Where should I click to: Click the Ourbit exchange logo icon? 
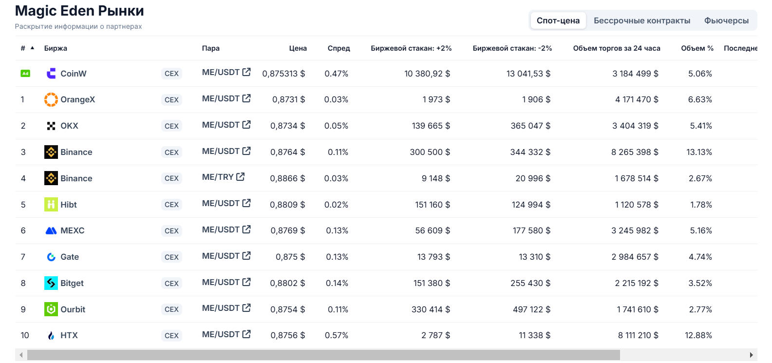51,309
